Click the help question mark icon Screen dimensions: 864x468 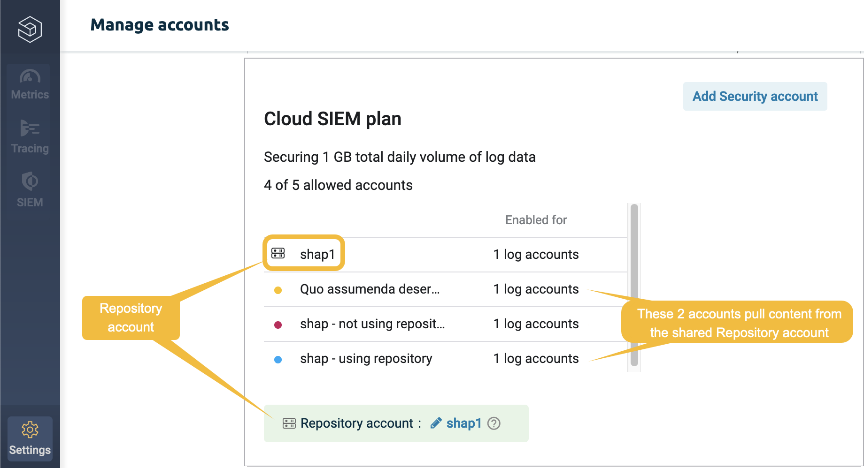pyautogui.click(x=494, y=423)
